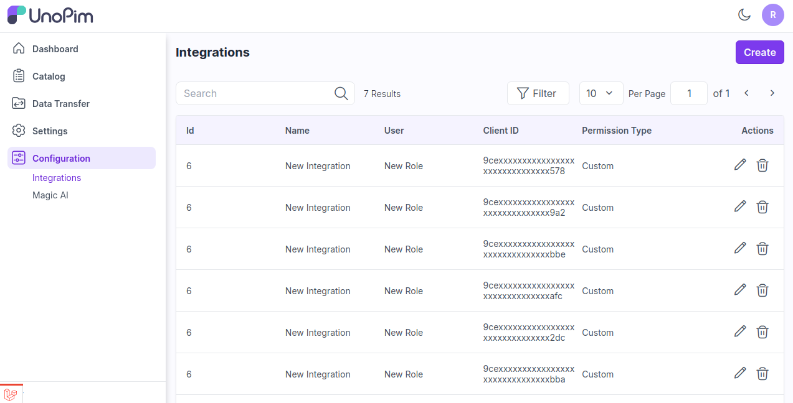Open the Dashboard menu
Viewport: 793px width, 403px height.
coord(55,49)
